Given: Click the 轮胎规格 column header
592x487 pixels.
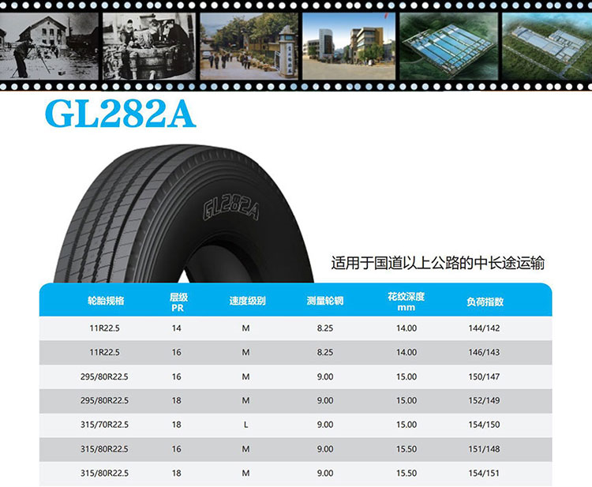Looking at the screenshot, I should point(106,302).
